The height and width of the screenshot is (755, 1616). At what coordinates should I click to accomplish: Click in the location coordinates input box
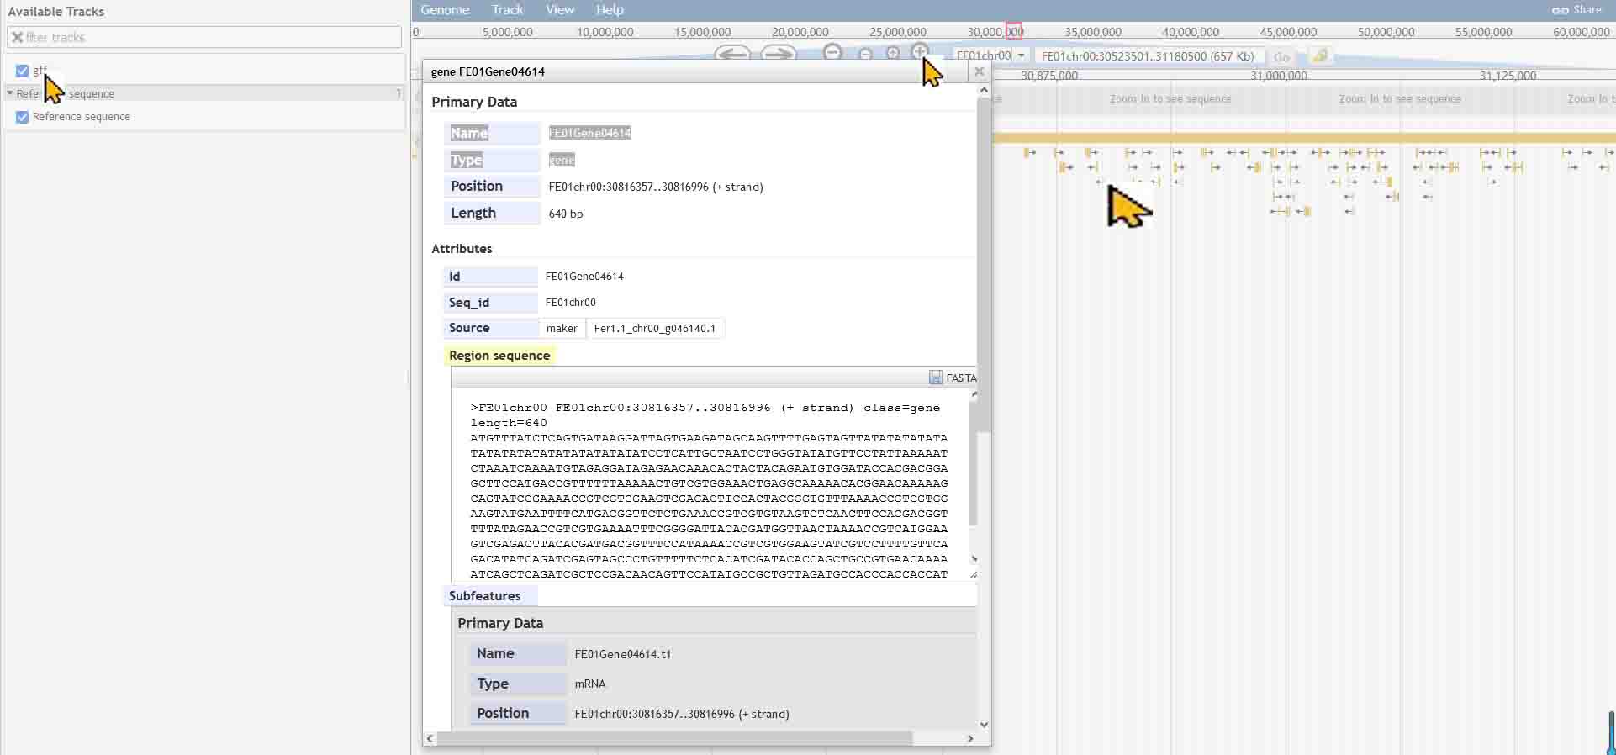point(1148,56)
